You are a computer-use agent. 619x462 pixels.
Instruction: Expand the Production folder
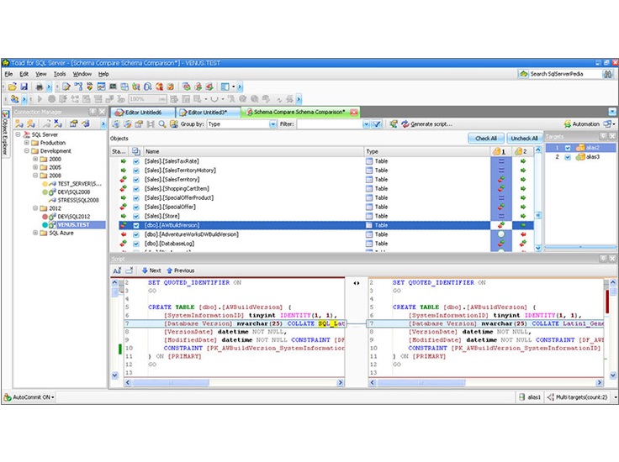(x=26, y=143)
